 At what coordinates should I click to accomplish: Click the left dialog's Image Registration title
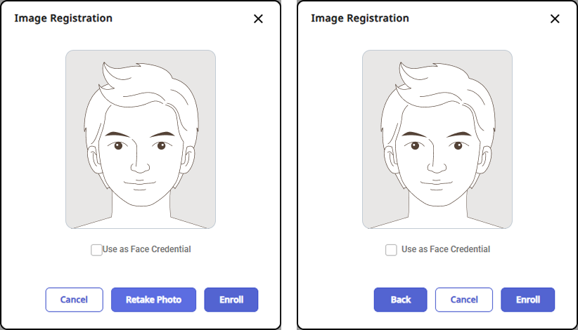[63, 18]
